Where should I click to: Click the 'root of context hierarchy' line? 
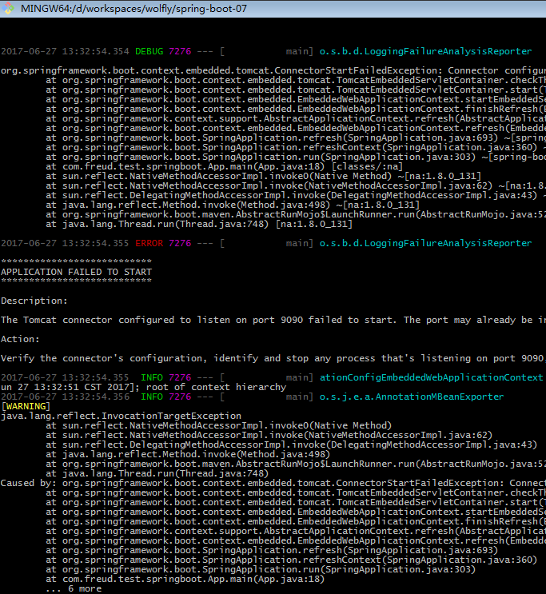[x=143, y=387]
